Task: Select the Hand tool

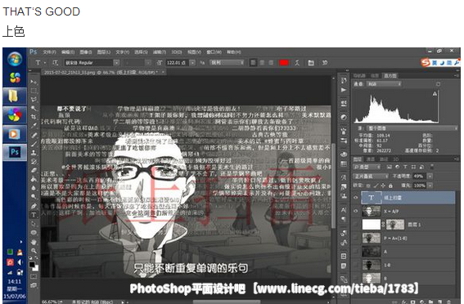Action: pos(34,242)
